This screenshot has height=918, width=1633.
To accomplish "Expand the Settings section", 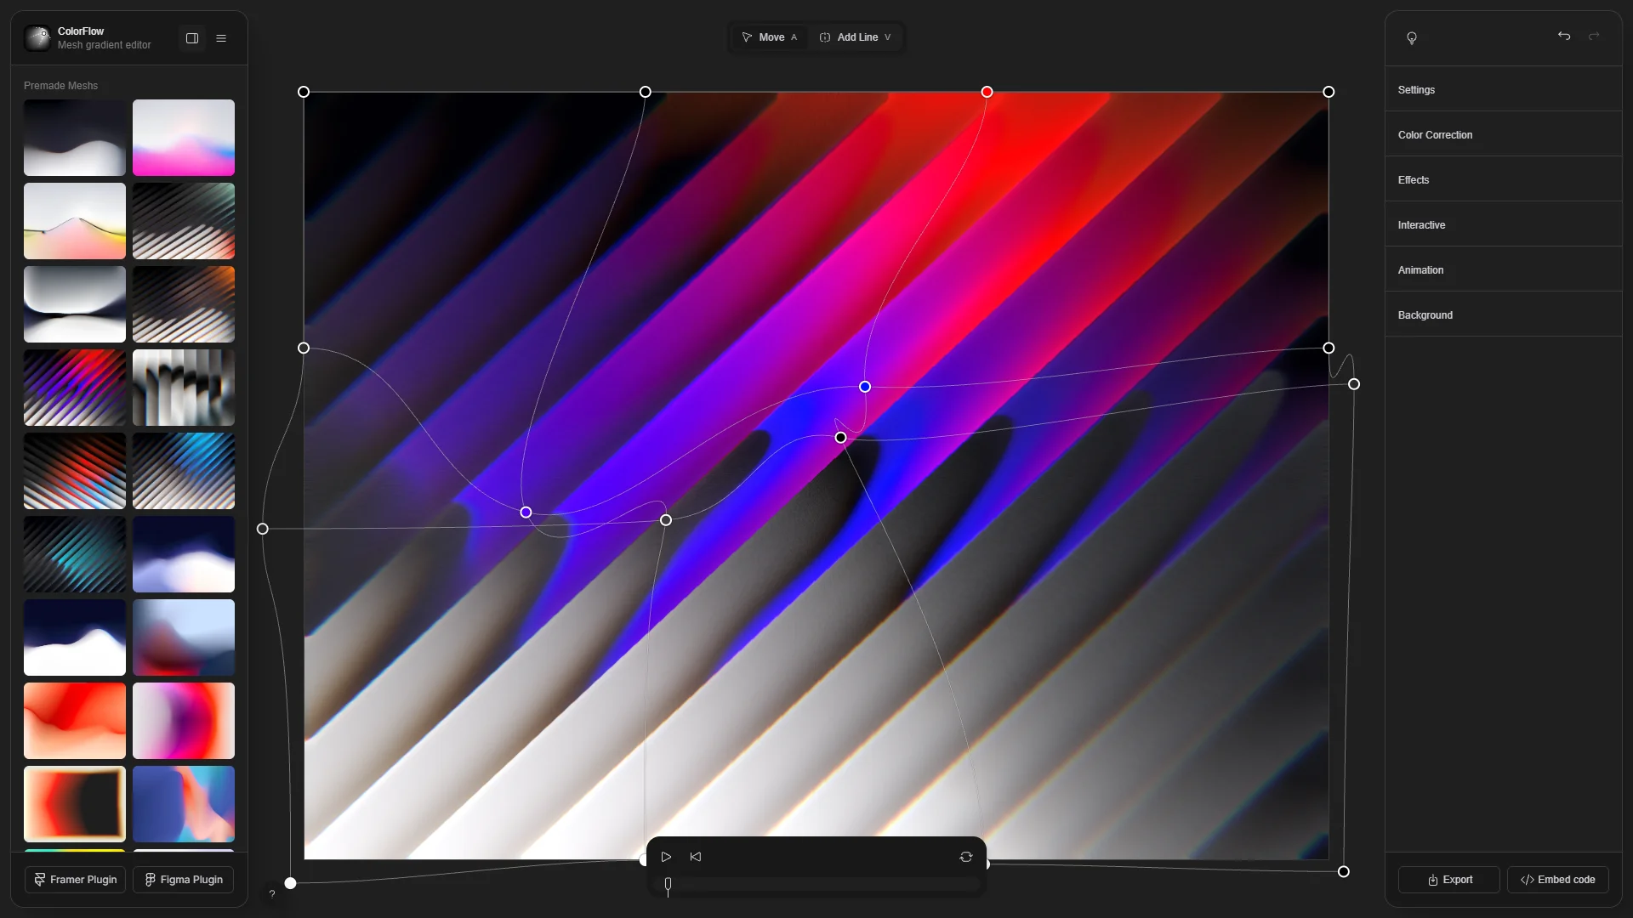I will pos(1504,89).
